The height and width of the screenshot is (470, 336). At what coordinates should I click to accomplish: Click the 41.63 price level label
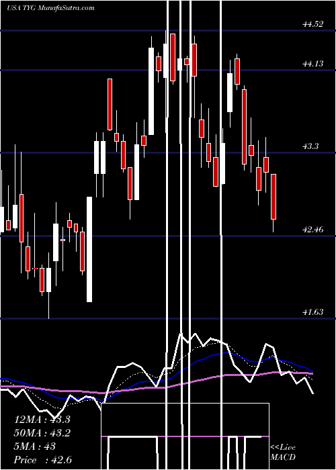(x=313, y=312)
